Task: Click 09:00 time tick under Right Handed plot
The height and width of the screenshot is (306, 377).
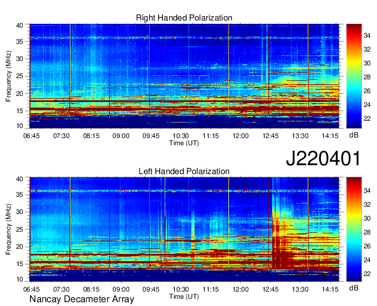Action: coord(121,136)
